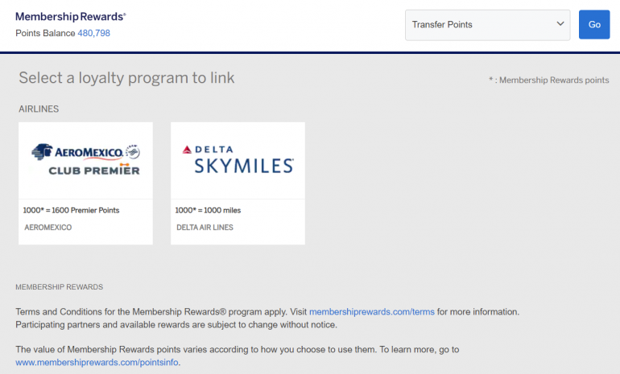Viewport: 620px width, 374px height.
Task: Open the 480,798 points balance link
Action: pyautogui.click(x=93, y=33)
